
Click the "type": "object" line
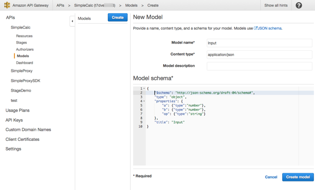(x=170, y=97)
